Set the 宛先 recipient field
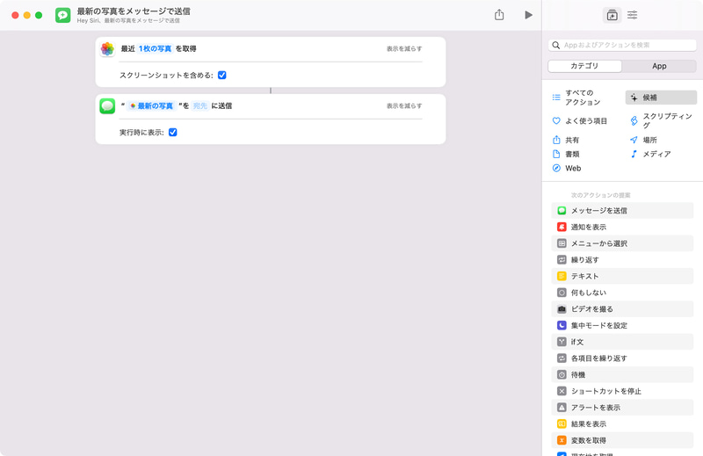703x456 pixels. pyautogui.click(x=200, y=105)
